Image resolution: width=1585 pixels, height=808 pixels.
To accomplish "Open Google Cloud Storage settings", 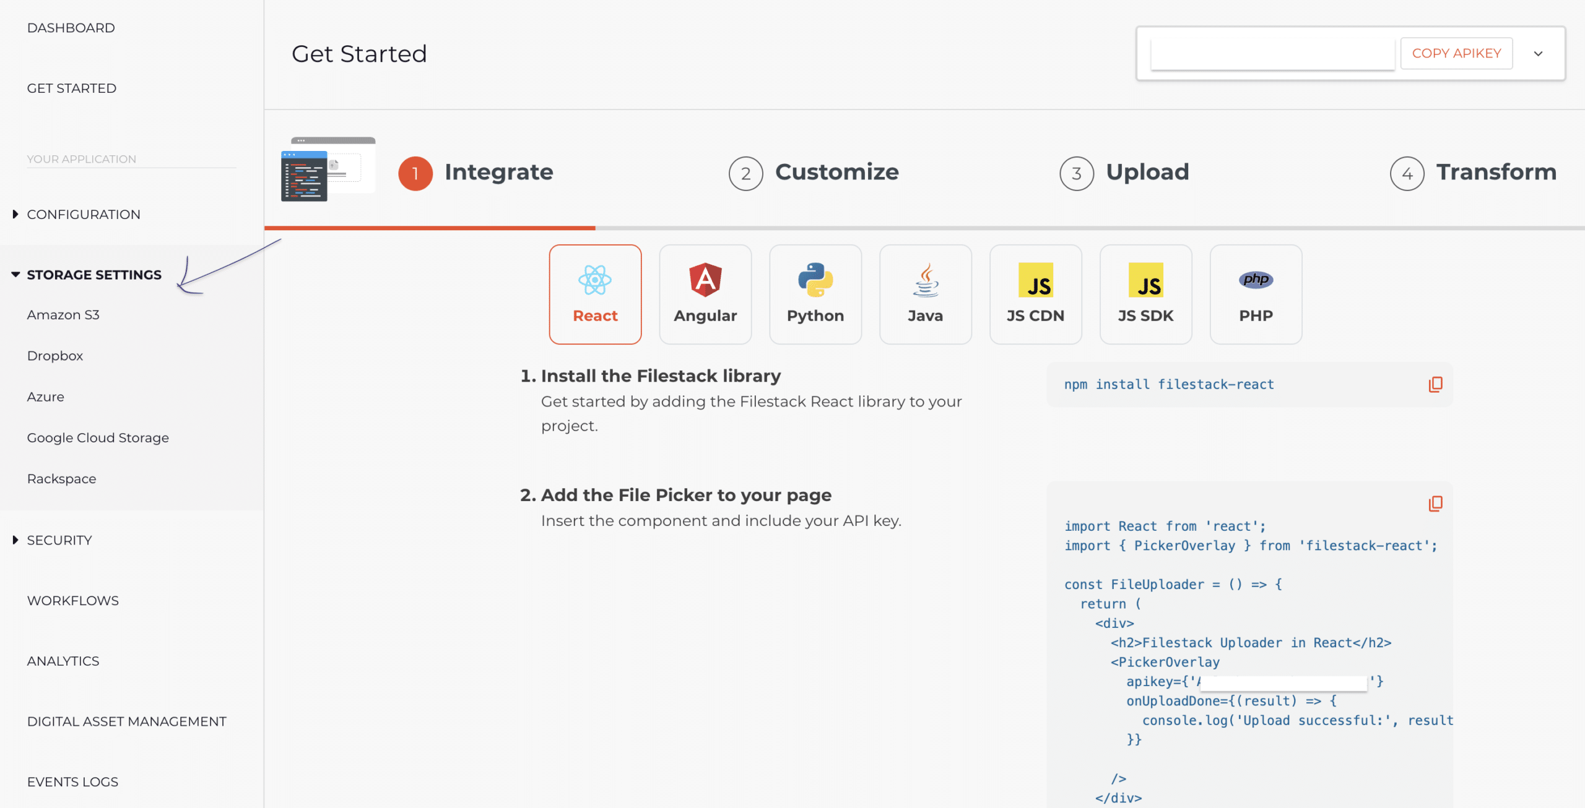I will pos(98,437).
